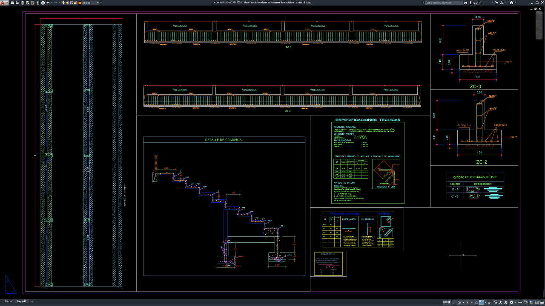Click the Open from Web & Mobile icon
The width and height of the screenshot is (545, 306).
pos(33,3)
